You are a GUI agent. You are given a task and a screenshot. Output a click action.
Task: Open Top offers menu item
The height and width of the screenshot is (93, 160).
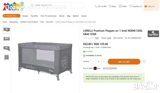34,16
